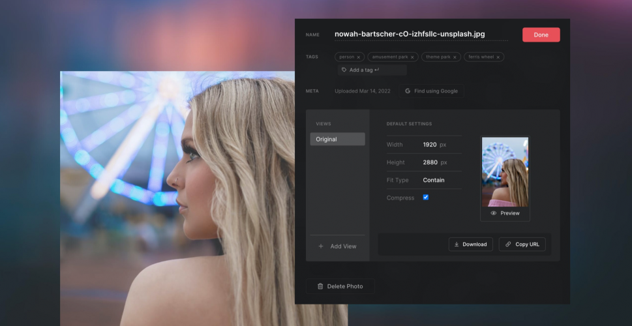The image size is (632, 326).
Task: Click the Download button
Action: pyautogui.click(x=471, y=244)
